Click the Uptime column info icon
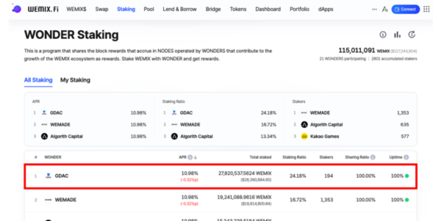The height and width of the screenshot is (221, 442). click(406, 157)
